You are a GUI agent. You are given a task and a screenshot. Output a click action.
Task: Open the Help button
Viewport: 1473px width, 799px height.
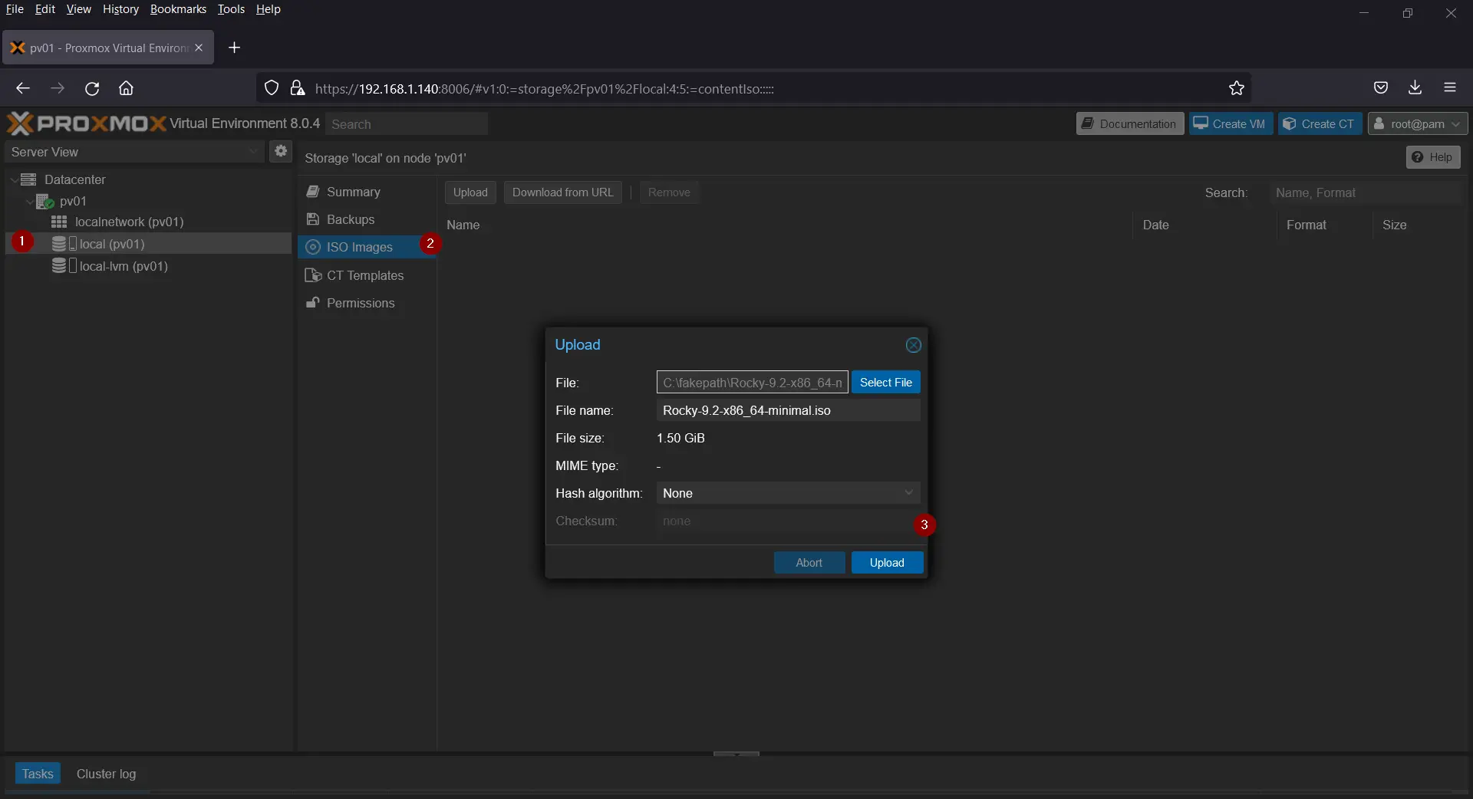[1432, 157]
